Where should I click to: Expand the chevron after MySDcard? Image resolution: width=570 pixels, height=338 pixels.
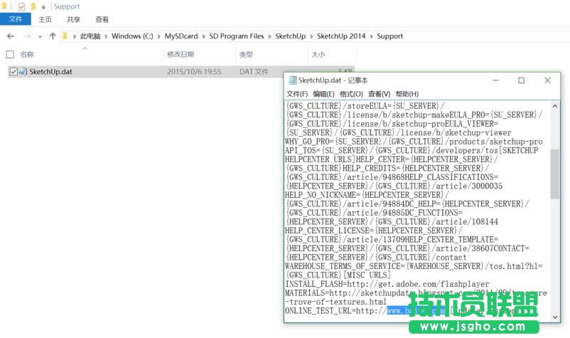(203, 36)
